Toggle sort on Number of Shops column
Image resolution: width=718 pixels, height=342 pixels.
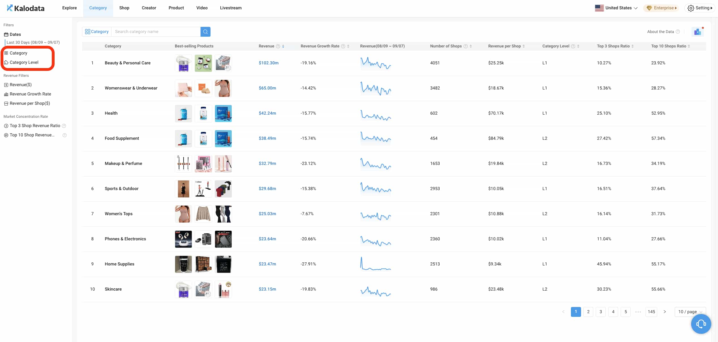point(471,46)
